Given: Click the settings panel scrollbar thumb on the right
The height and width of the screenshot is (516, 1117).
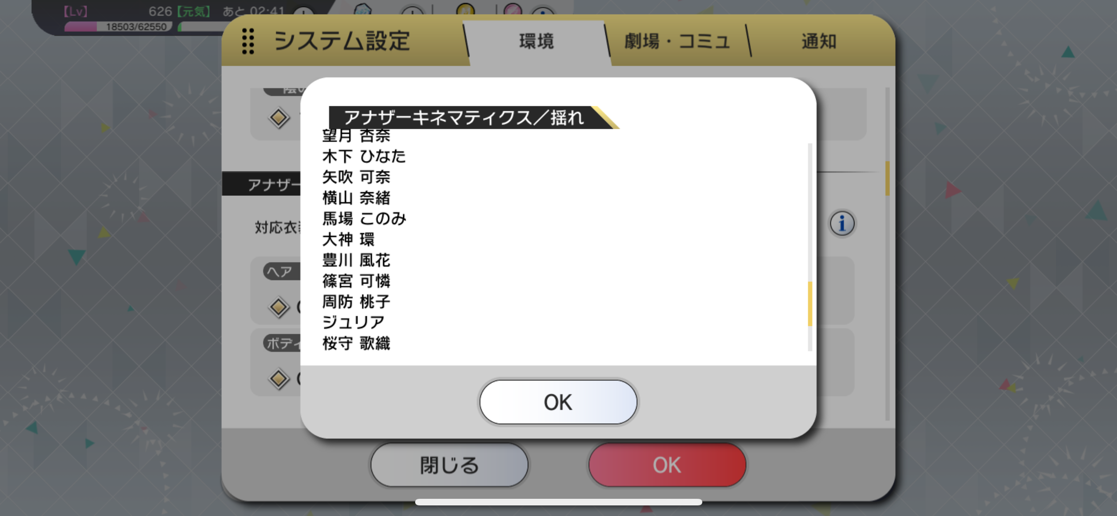Looking at the screenshot, I should pos(887,178).
